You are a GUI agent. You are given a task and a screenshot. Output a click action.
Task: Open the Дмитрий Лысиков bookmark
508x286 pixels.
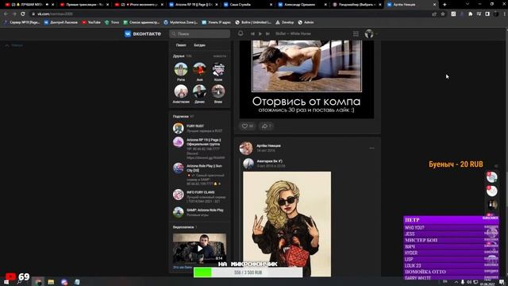tap(61, 22)
